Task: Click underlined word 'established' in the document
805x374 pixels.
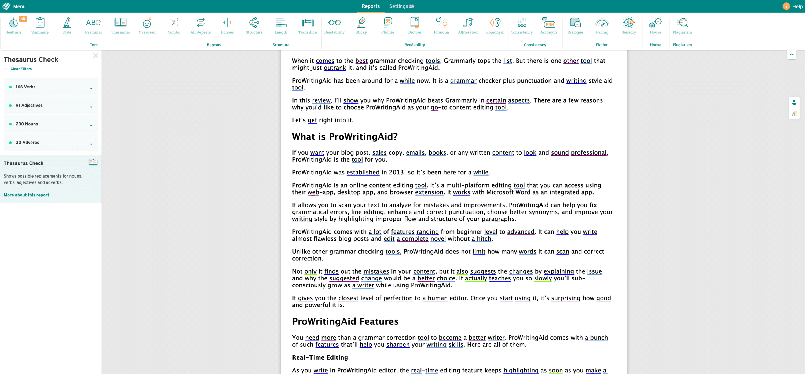Action: point(363,172)
